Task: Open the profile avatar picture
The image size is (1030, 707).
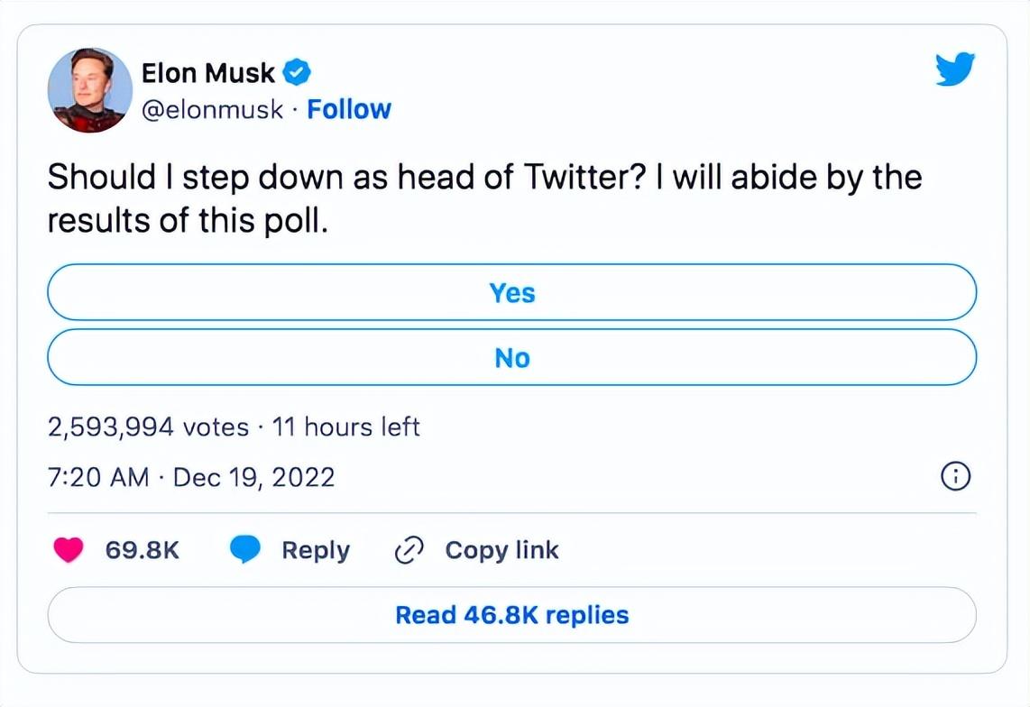Action: (x=89, y=90)
